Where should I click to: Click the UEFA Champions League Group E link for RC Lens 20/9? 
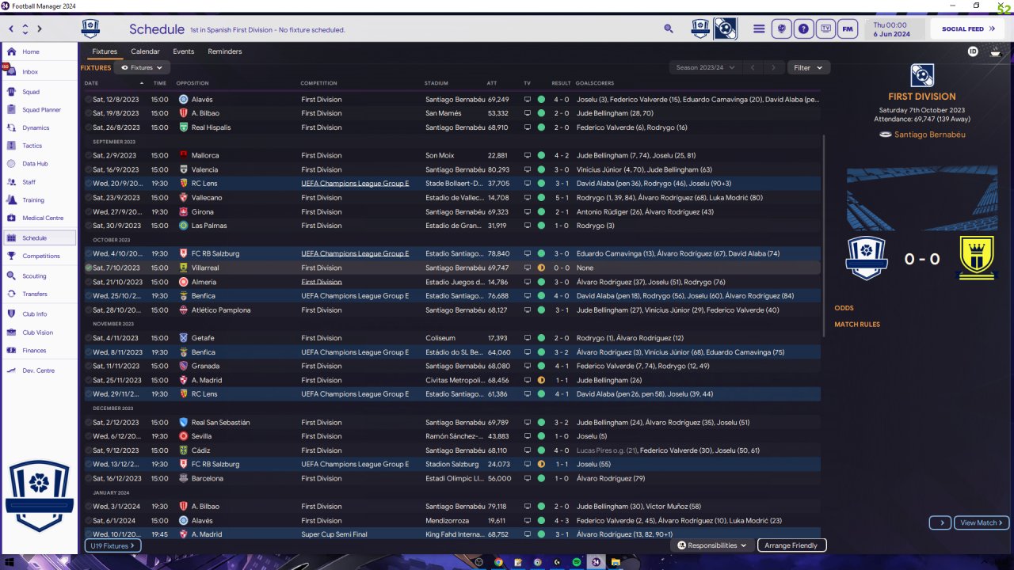355,184
